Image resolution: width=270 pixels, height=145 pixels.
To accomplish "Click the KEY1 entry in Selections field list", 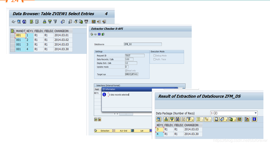I will (96, 93).
